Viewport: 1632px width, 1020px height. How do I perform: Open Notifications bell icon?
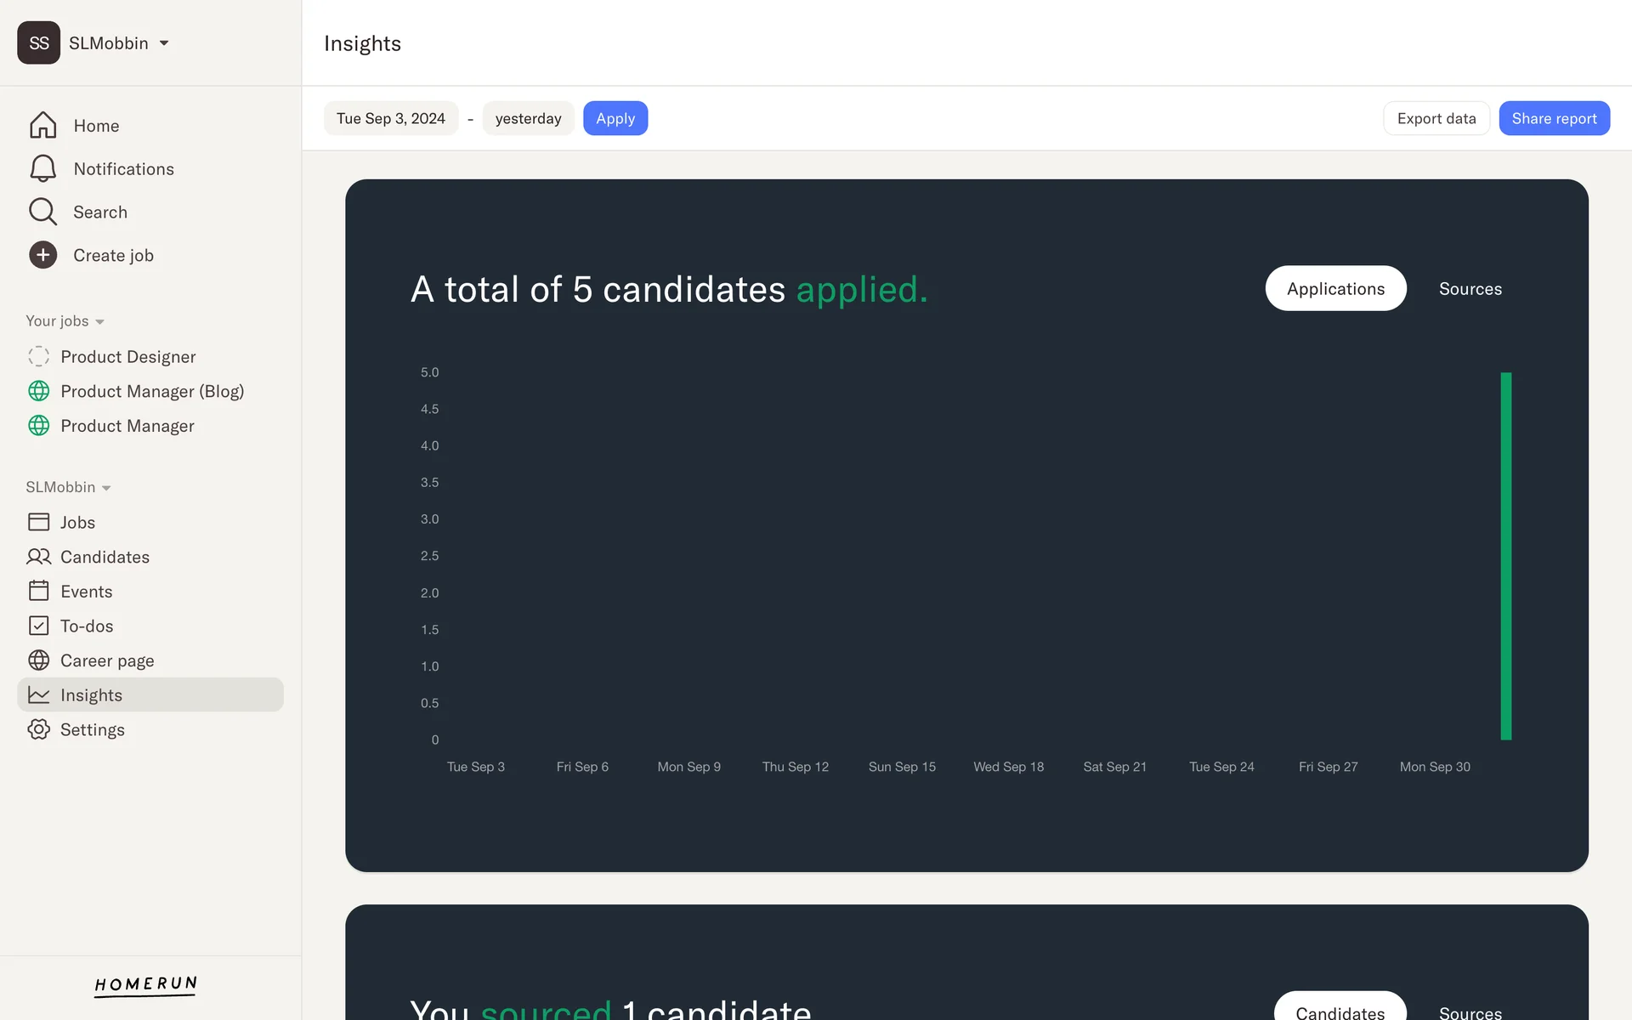pos(42,168)
